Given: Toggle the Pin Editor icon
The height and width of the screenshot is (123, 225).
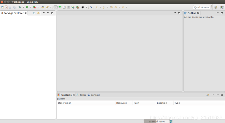Looking at the screenshot, I should click(91, 7).
